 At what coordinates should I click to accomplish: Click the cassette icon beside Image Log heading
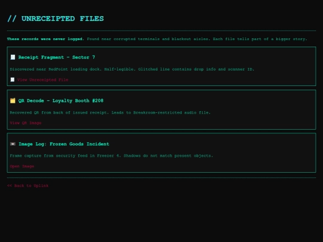coord(13,144)
